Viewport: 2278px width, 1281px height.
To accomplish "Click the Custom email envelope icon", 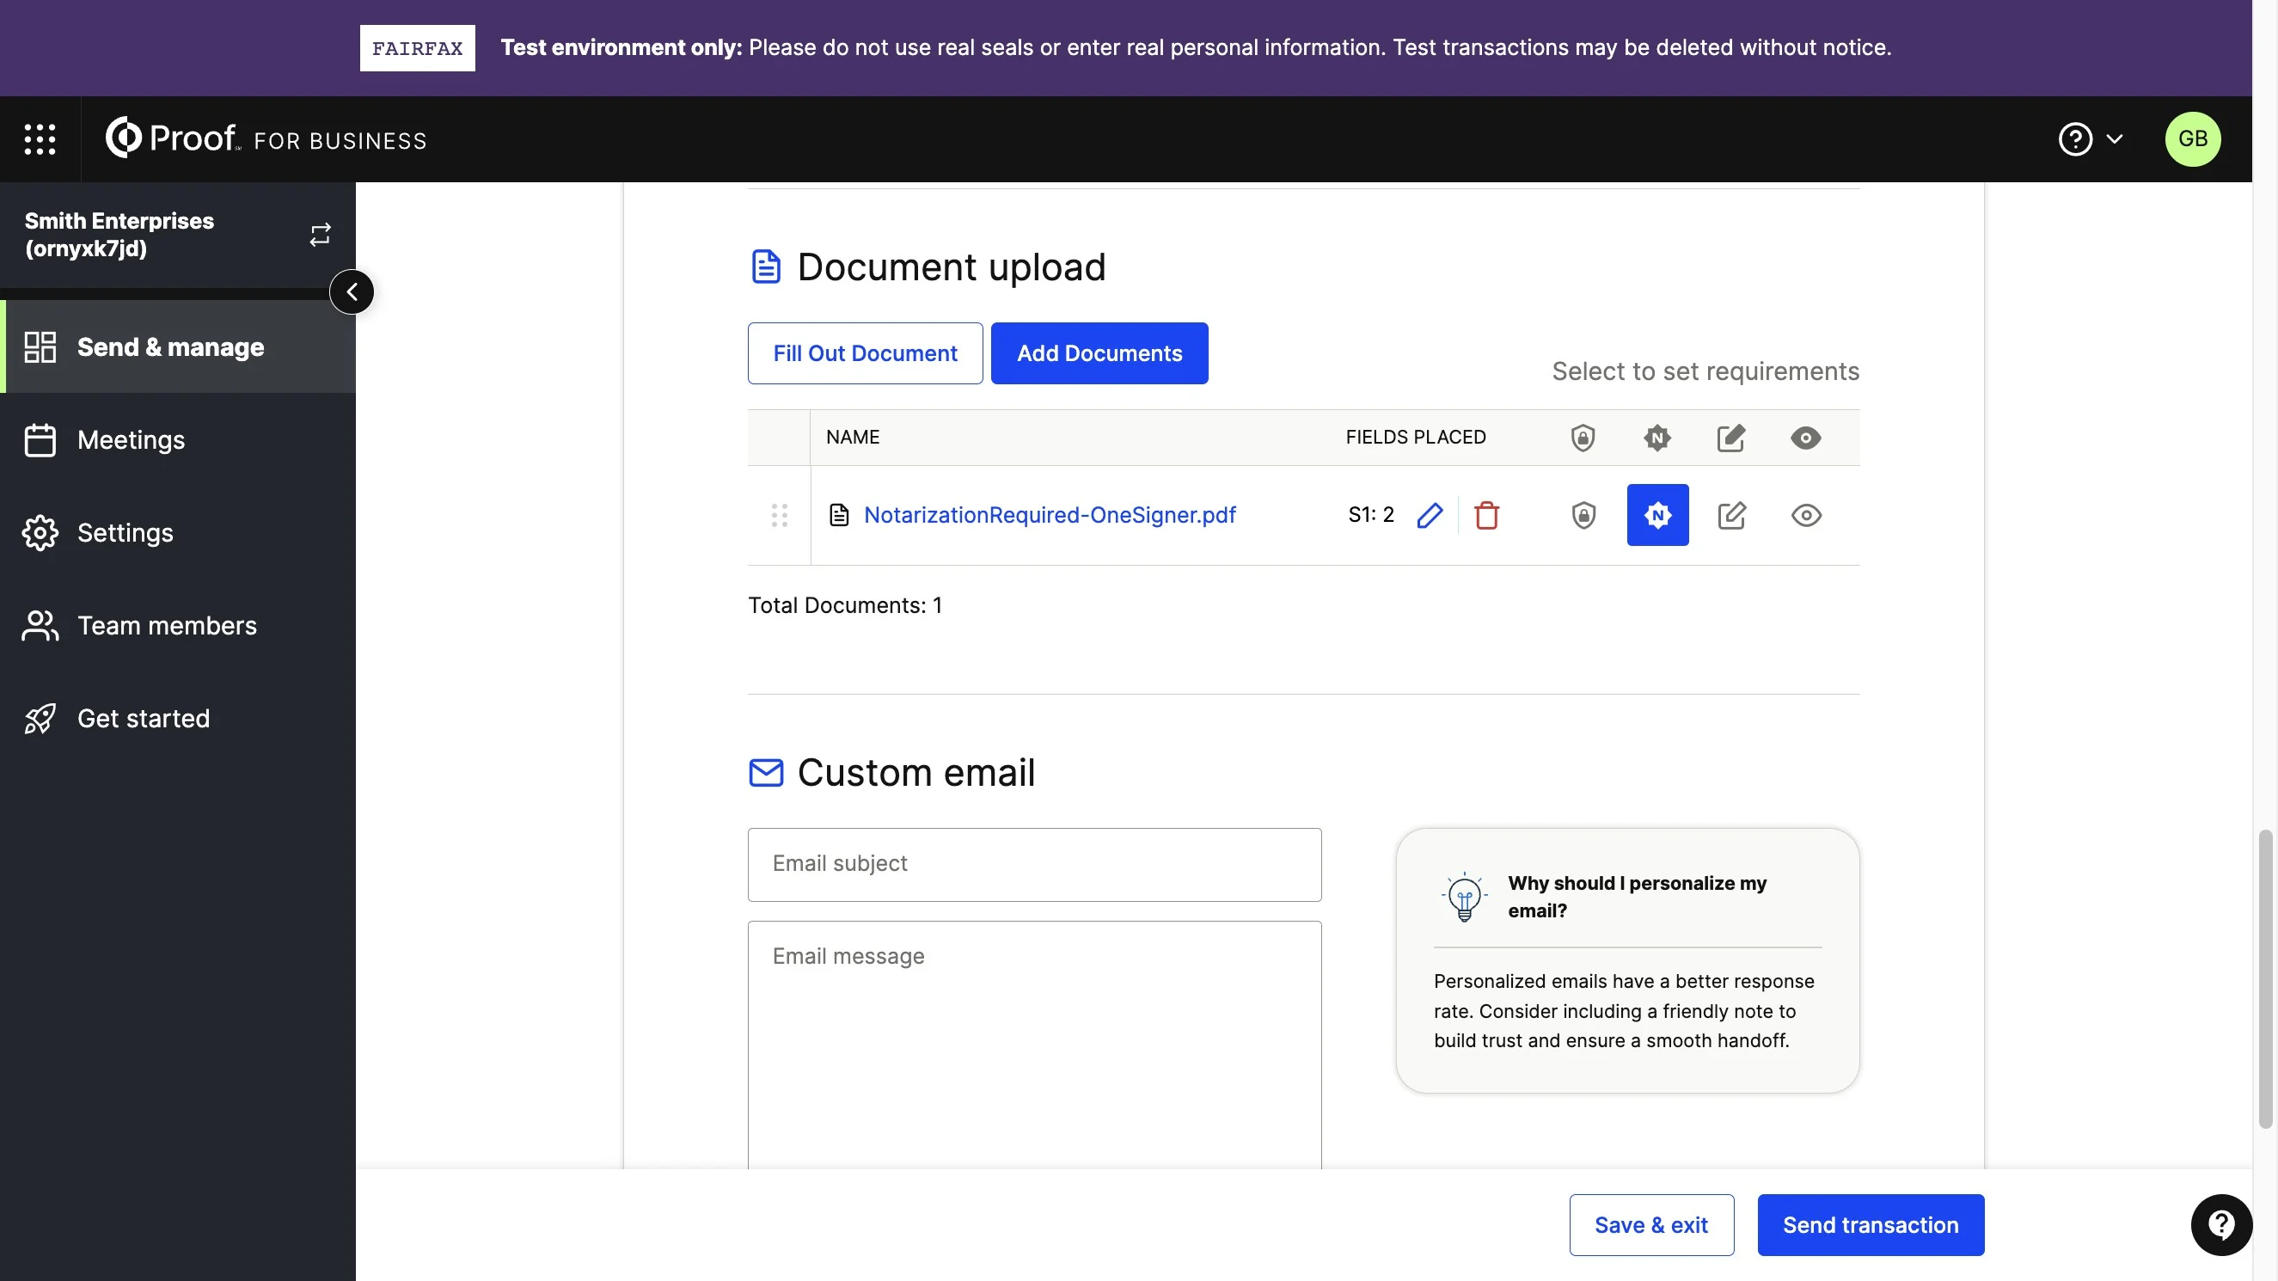I will 766,772.
